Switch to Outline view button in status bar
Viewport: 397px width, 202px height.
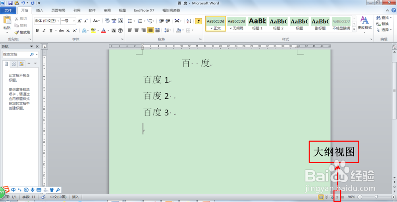pyautogui.click(x=337, y=197)
